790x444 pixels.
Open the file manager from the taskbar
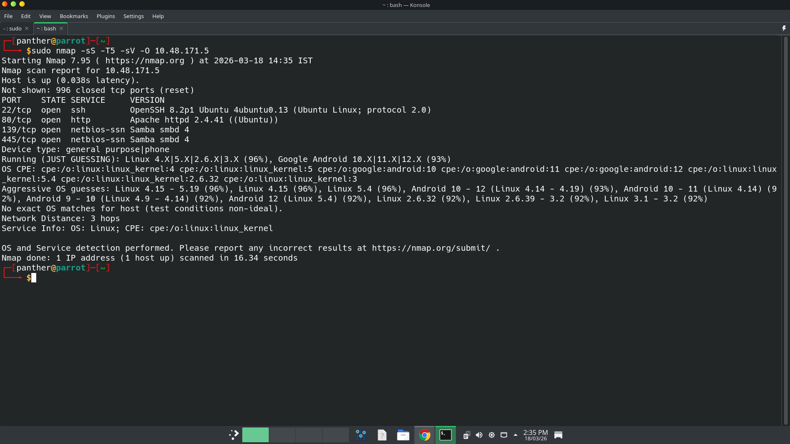click(403, 435)
